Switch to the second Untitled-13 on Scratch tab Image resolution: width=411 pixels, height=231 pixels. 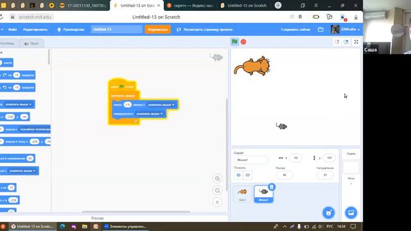(244, 6)
